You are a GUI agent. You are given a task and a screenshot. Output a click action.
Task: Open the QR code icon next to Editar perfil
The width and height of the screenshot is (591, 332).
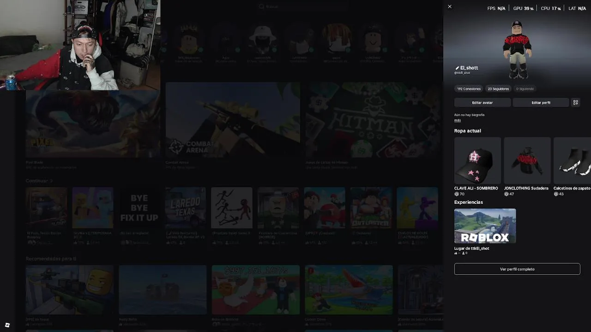click(575, 102)
